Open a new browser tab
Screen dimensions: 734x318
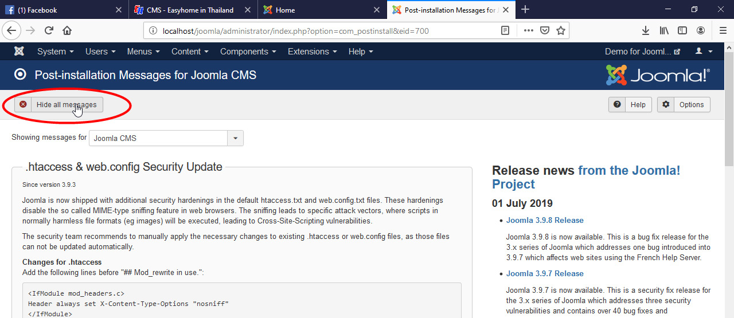pyautogui.click(x=525, y=9)
